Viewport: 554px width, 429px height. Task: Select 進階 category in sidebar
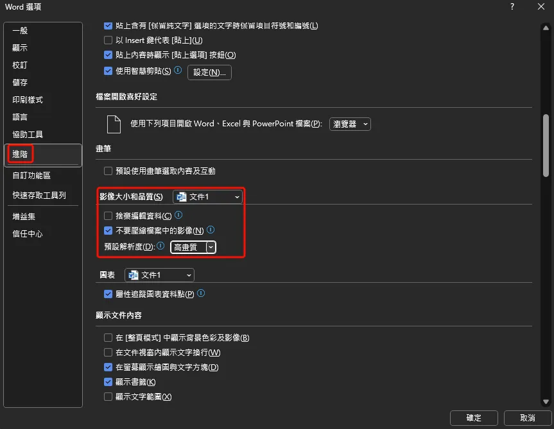(43, 155)
